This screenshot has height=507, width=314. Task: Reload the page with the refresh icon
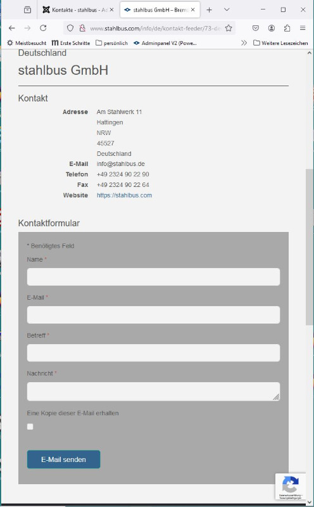pos(43,28)
